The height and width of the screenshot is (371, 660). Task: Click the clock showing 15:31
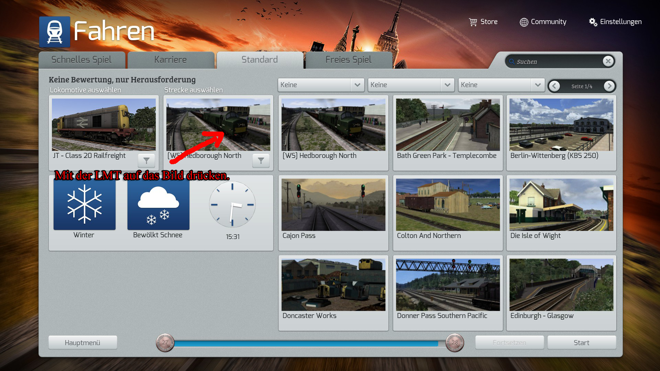[x=232, y=205]
